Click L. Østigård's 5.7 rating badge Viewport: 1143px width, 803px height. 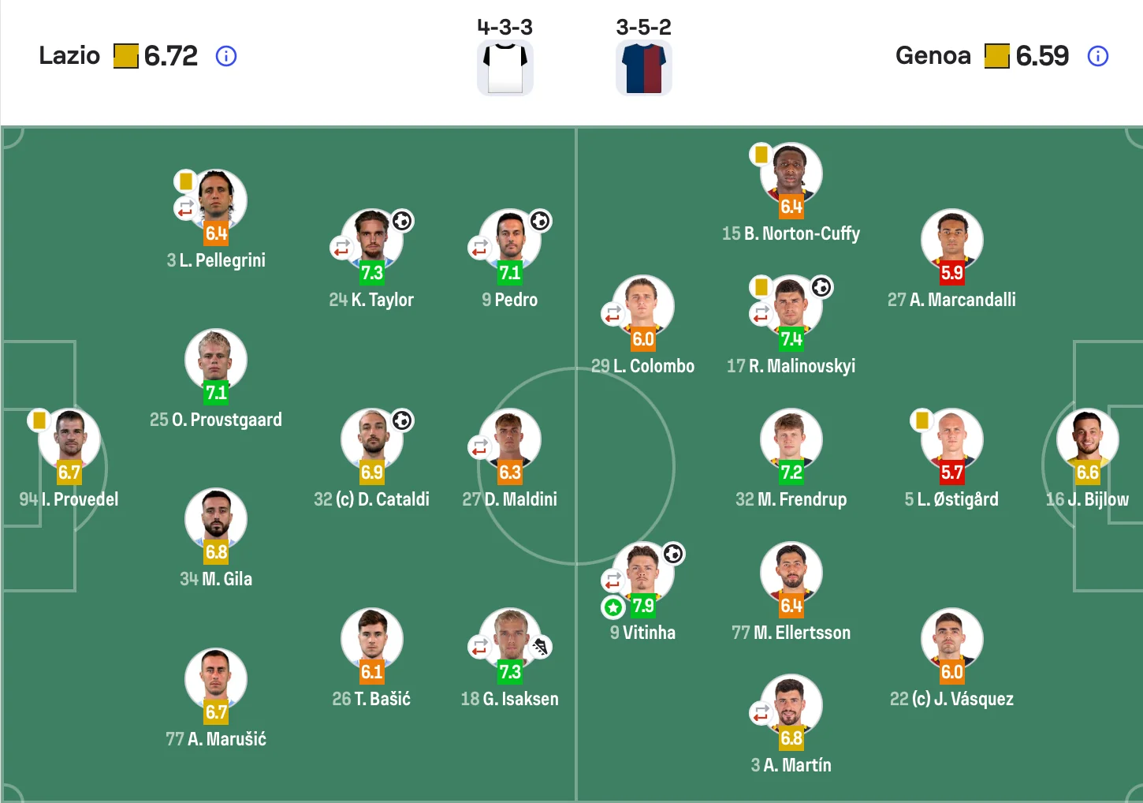pos(951,472)
